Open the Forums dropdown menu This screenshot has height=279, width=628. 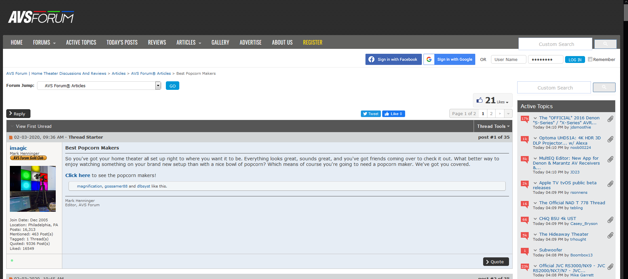44,43
